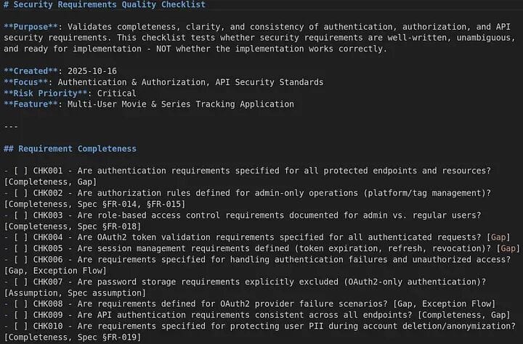
Task: Click the Risk Priority value Critical
Action: tap(128, 93)
